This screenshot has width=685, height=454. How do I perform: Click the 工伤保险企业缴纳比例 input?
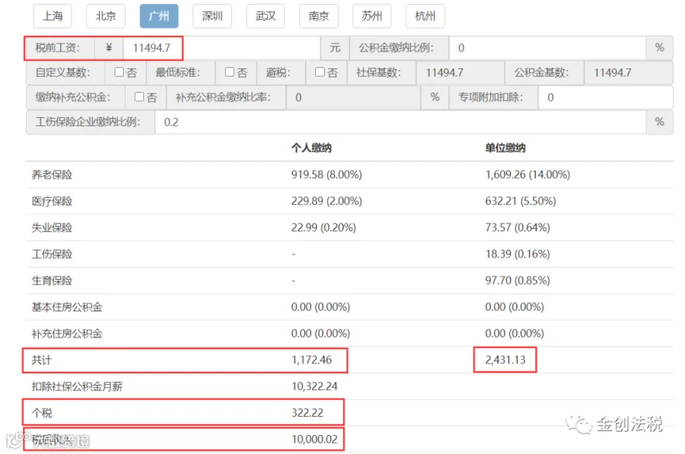(400, 122)
